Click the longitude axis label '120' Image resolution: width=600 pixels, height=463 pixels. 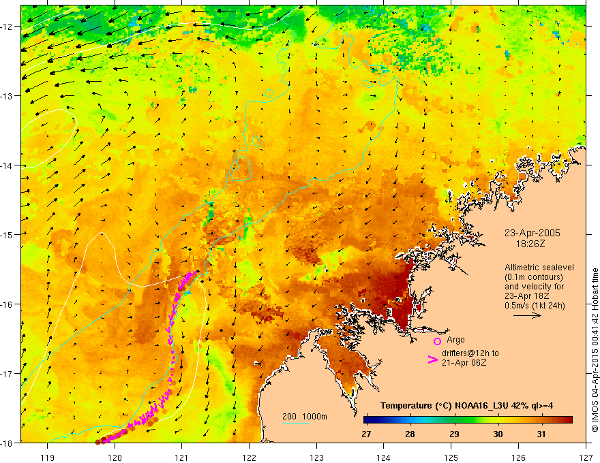tap(115, 458)
